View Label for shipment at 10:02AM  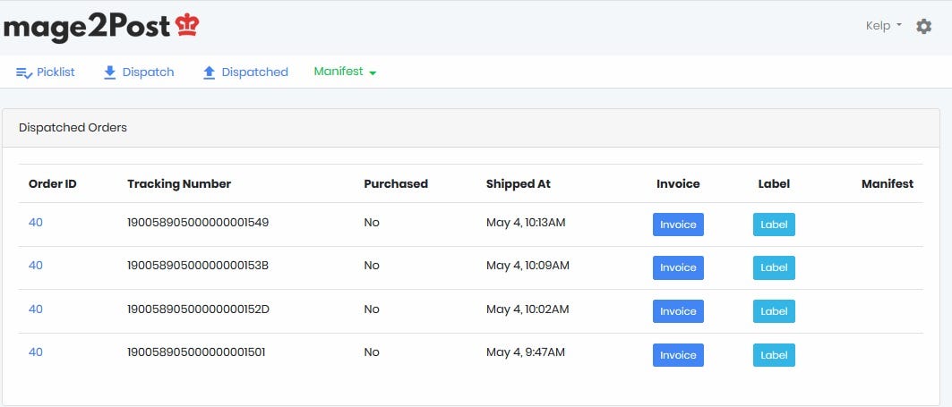click(x=774, y=311)
